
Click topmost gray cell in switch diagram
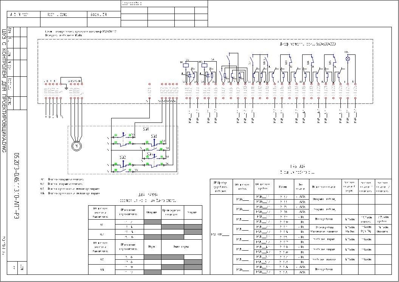pos(152,222)
